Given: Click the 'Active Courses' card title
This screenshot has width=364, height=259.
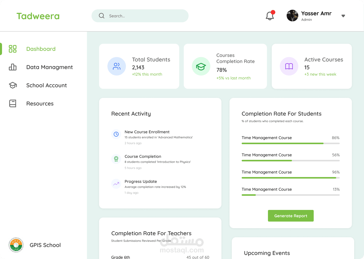Looking at the screenshot, I should 324,60.
